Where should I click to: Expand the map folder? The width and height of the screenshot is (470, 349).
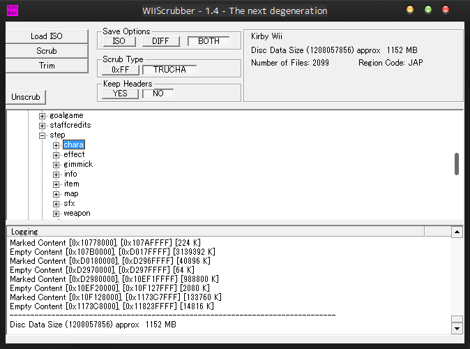56,195
